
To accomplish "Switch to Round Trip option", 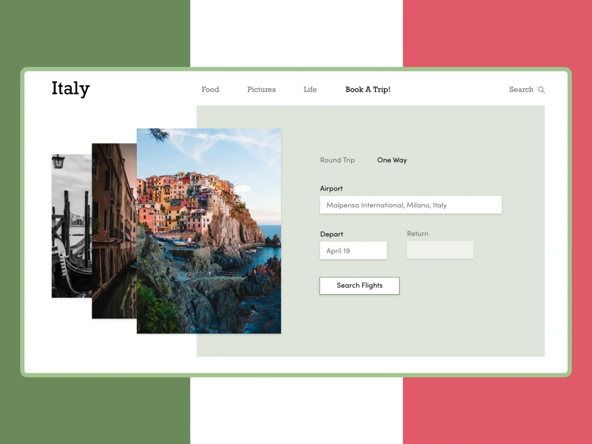I will (x=337, y=160).
